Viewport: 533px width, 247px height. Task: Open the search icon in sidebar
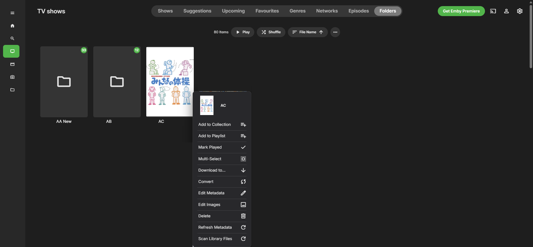[12, 39]
